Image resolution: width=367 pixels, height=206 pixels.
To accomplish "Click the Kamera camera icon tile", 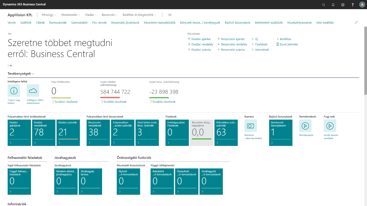I will tap(251, 126).
